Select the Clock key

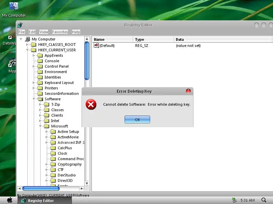point(62,153)
